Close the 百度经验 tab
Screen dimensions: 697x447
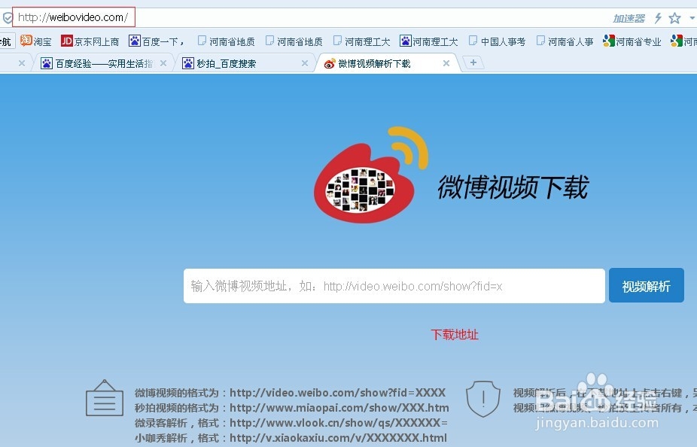click(163, 63)
